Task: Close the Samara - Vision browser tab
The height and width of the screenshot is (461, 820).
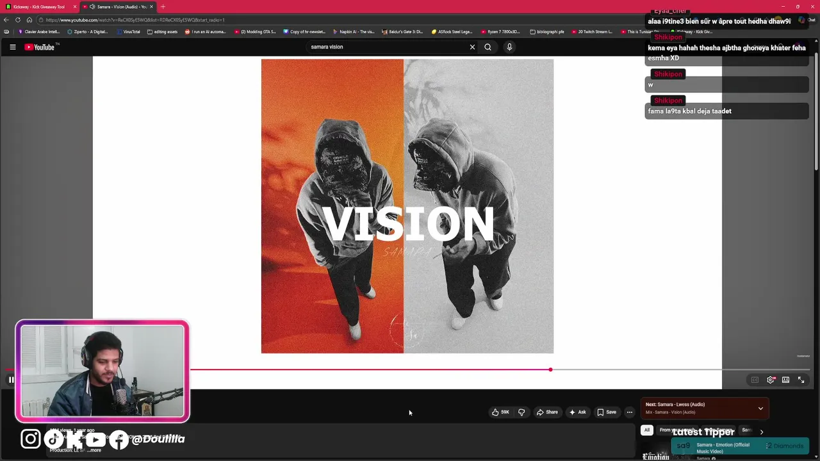Action: point(151,6)
